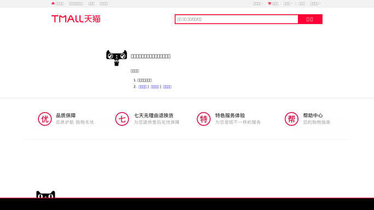Click the red home icon in top bar

click(x=53, y=3)
